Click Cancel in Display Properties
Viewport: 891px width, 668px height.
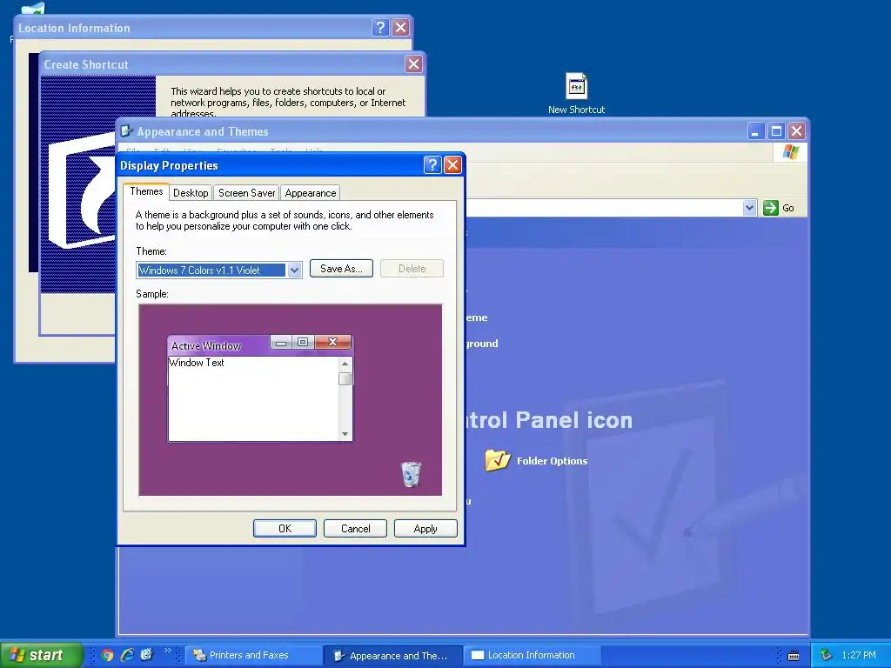[355, 528]
